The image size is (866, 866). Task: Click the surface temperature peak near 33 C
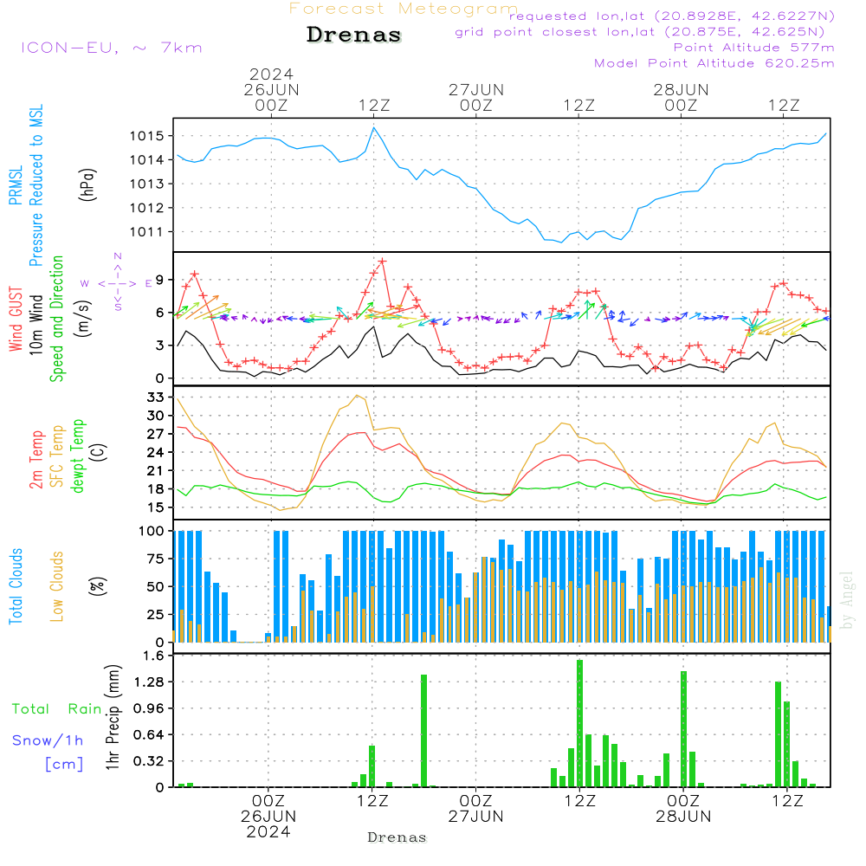pyautogui.click(x=358, y=396)
